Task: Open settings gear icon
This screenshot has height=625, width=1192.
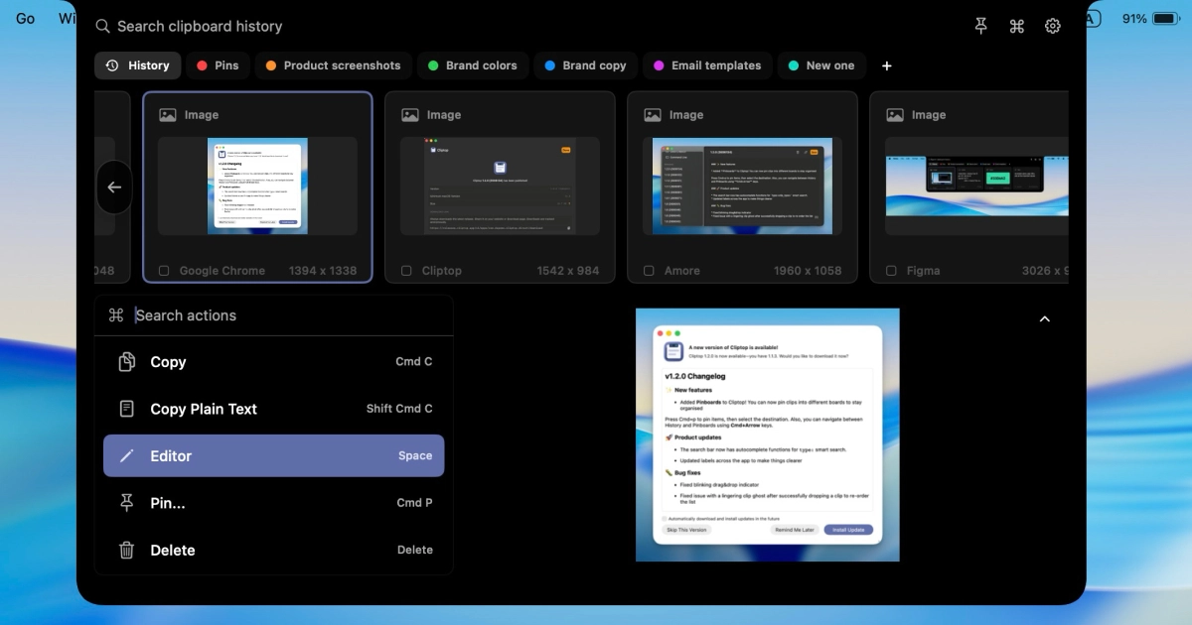Action: pos(1053,27)
